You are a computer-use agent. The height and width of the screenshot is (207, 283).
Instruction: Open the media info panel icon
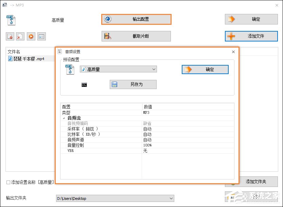42,36
